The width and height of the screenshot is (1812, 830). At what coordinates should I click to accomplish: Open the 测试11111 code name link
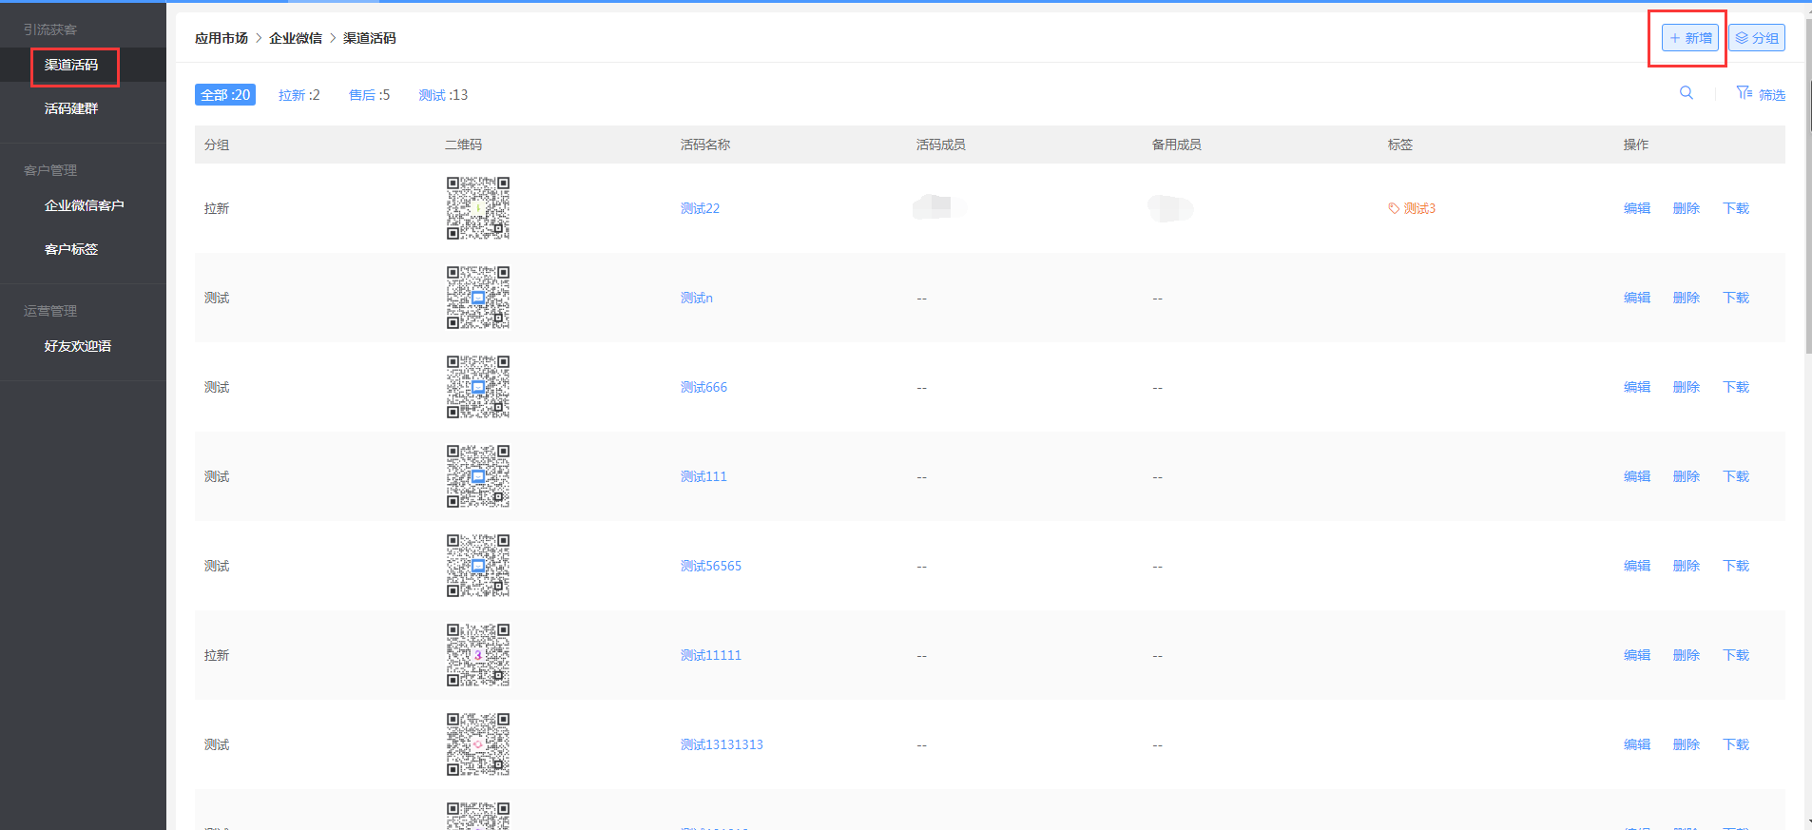point(710,655)
